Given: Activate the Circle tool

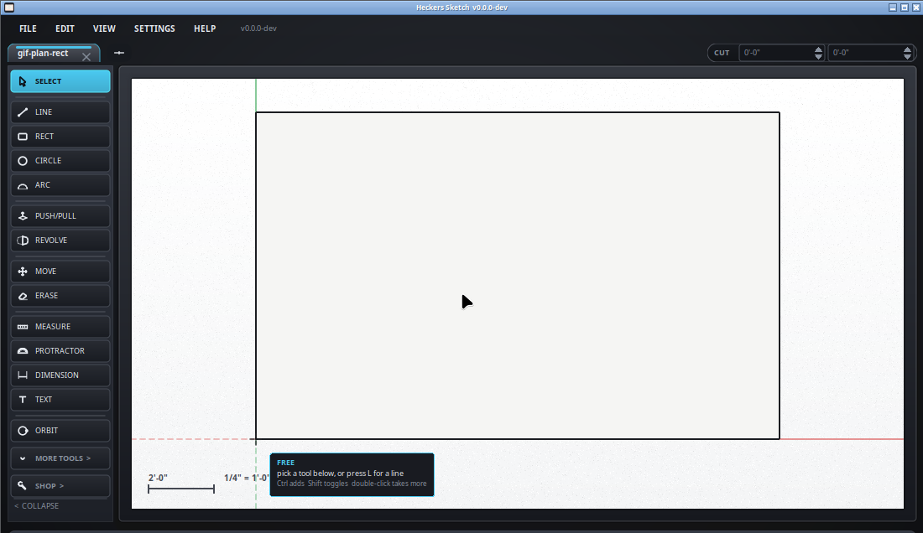Looking at the screenshot, I should (60, 160).
